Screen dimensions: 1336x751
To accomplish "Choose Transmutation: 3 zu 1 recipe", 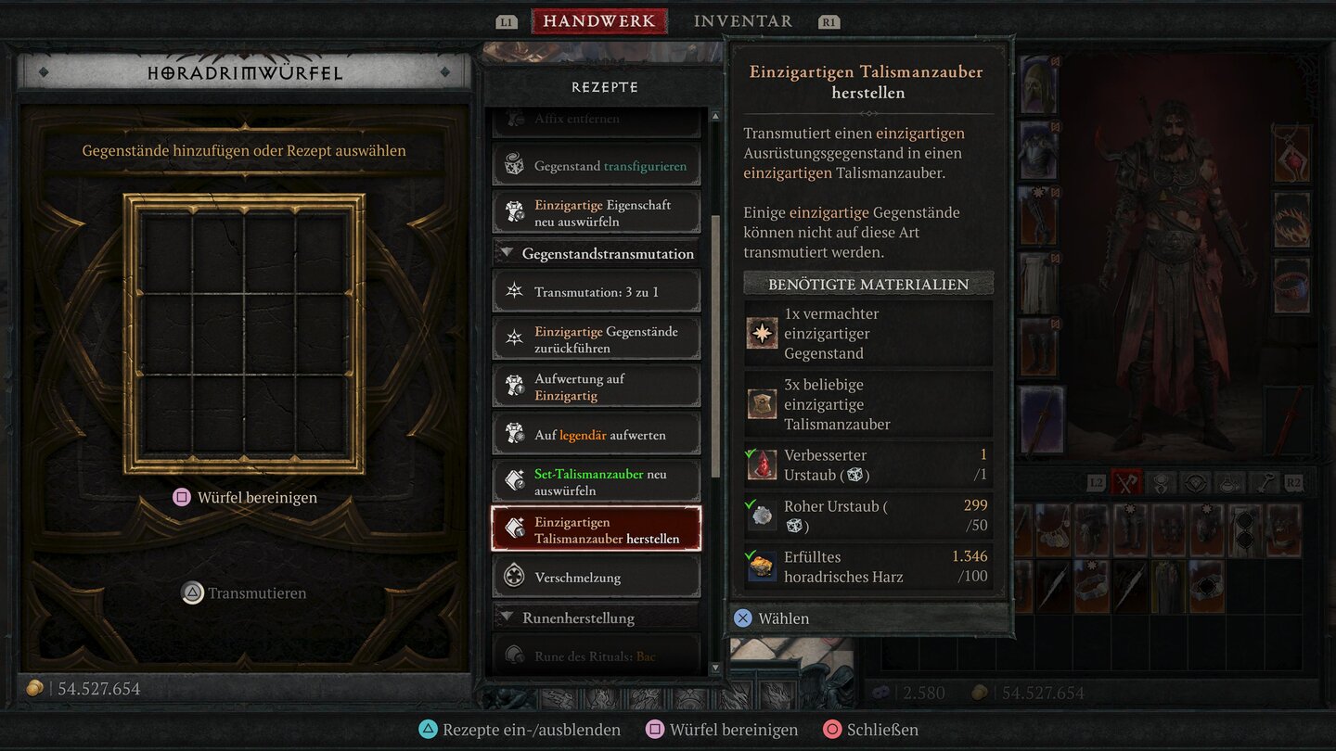I will pos(597,291).
